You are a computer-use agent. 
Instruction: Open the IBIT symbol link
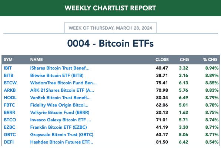pos(8,68)
